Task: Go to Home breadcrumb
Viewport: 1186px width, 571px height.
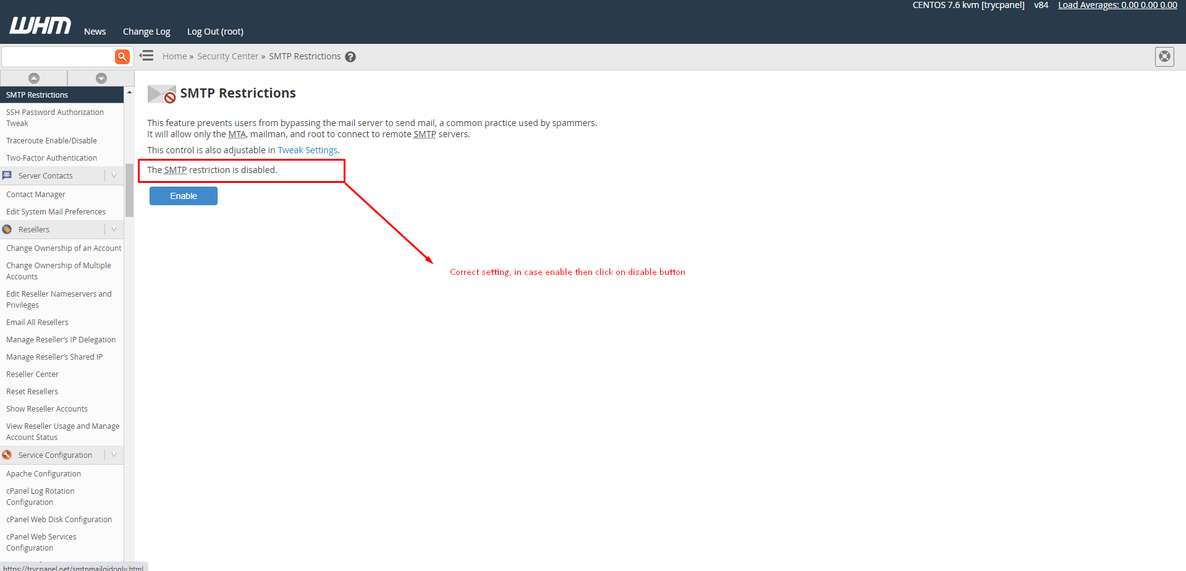Action: tap(174, 56)
